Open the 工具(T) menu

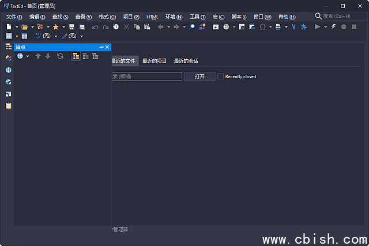pos(198,17)
